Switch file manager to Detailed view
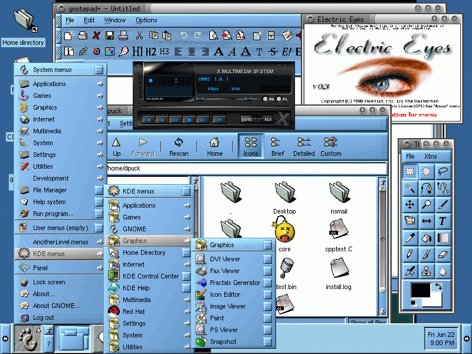 [x=304, y=146]
